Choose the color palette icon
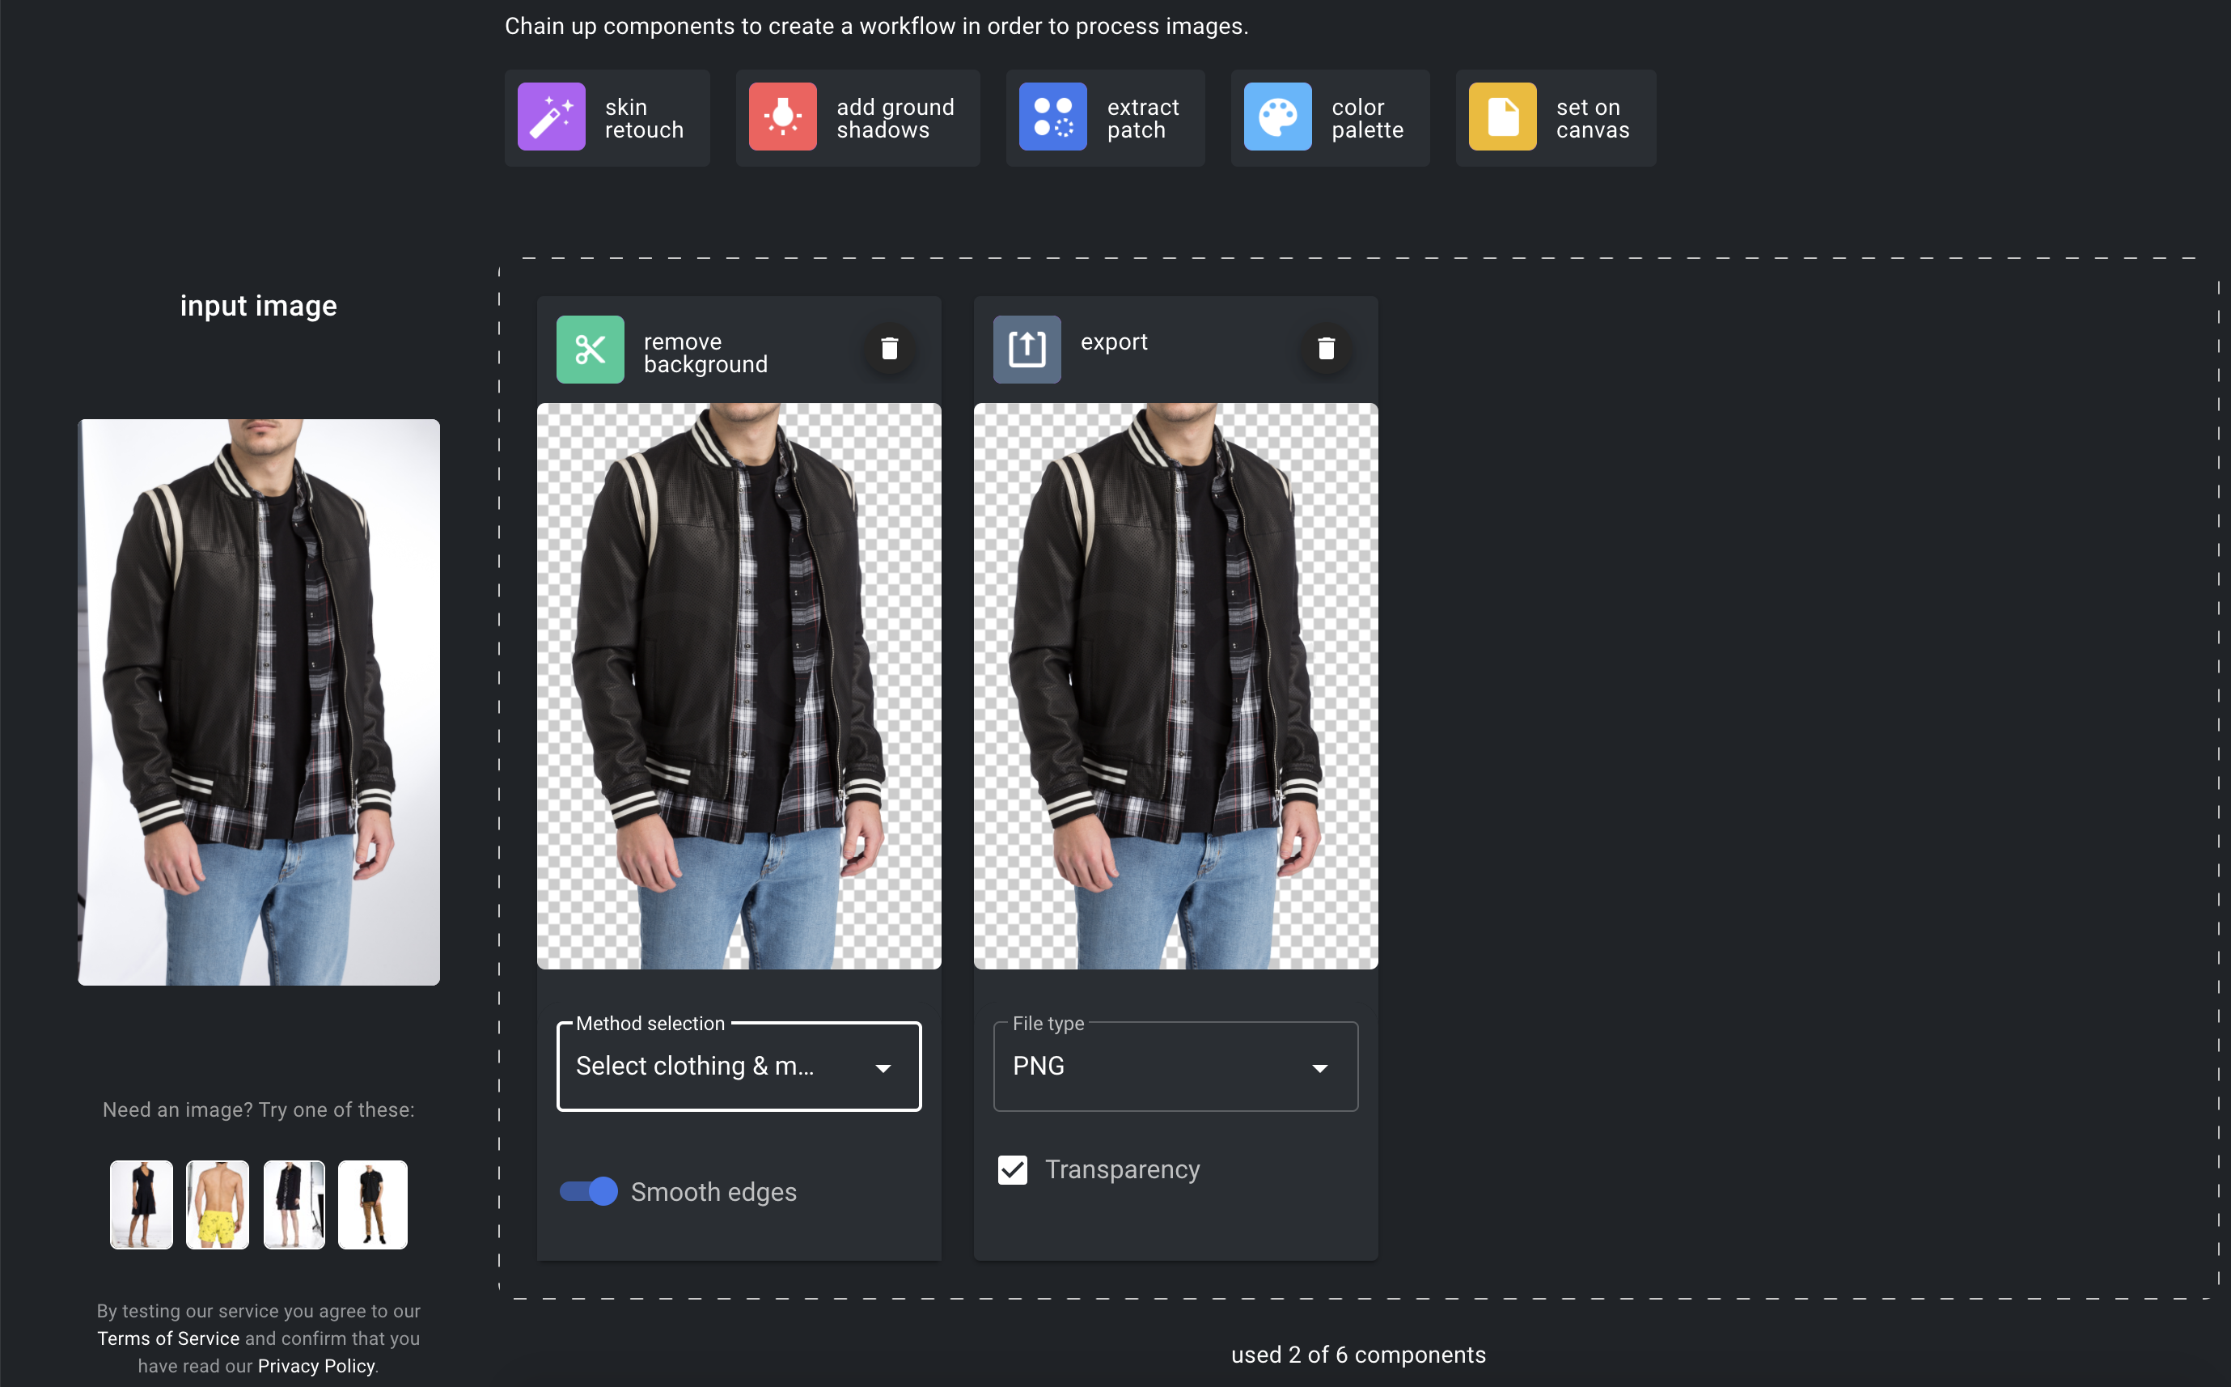 (x=1277, y=117)
